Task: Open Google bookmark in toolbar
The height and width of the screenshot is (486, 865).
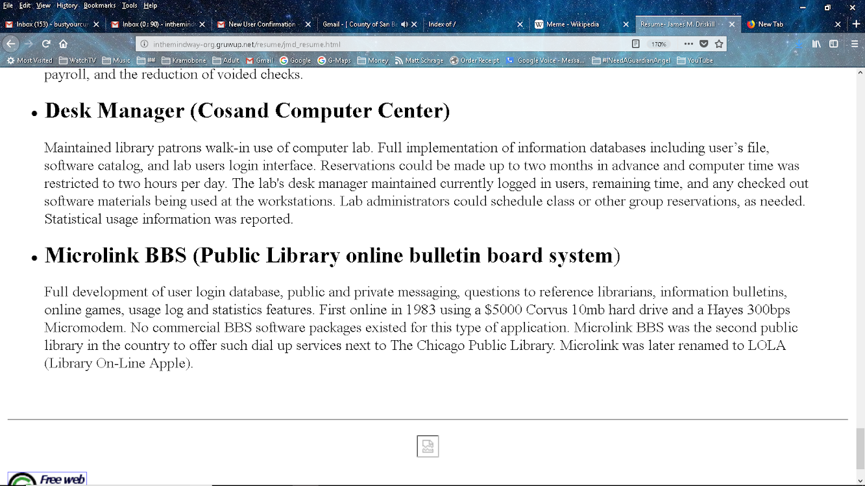Action: (295, 60)
